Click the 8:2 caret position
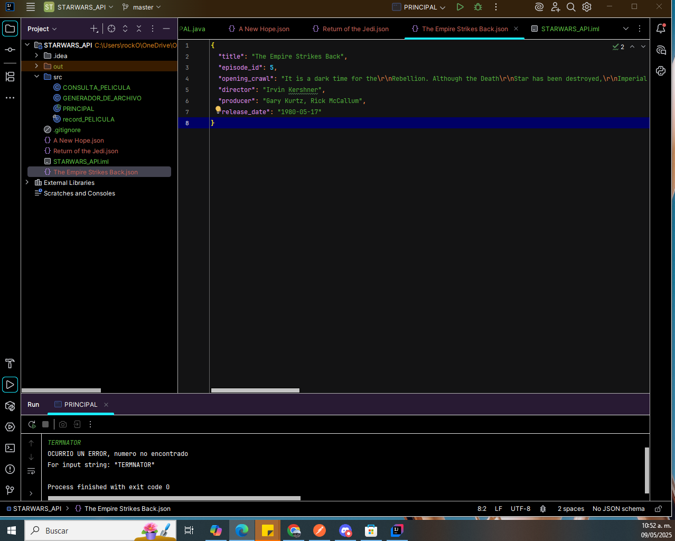This screenshot has width=675, height=541. click(x=482, y=509)
